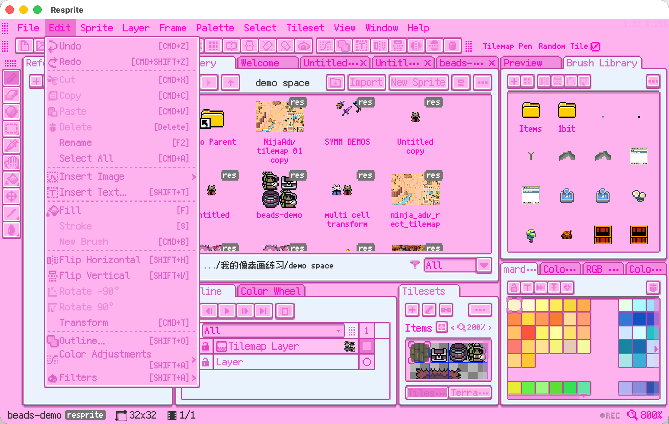Select the Pencil tool in left toolbar
This screenshot has width=669, height=424.
11,79
